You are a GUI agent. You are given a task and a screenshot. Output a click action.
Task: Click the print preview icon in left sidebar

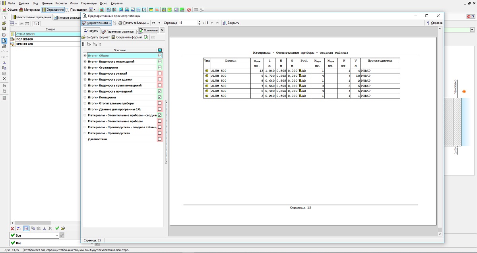click(x=4, y=41)
